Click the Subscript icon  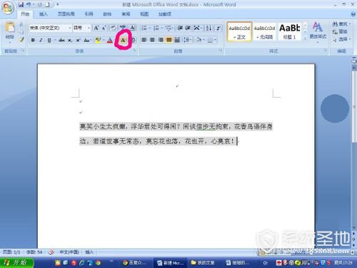pyautogui.click(x=70, y=40)
